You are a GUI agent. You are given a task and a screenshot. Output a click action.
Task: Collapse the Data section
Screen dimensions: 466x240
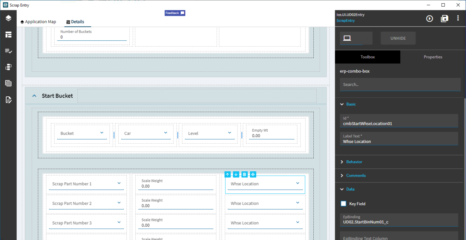coord(342,189)
